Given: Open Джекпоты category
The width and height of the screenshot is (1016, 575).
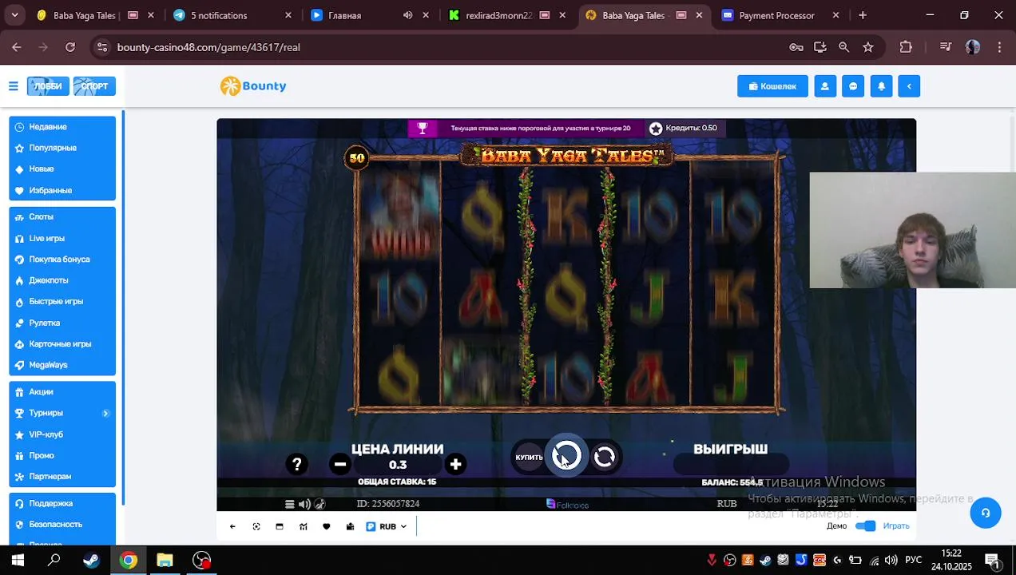Looking at the screenshot, I should [x=62, y=280].
